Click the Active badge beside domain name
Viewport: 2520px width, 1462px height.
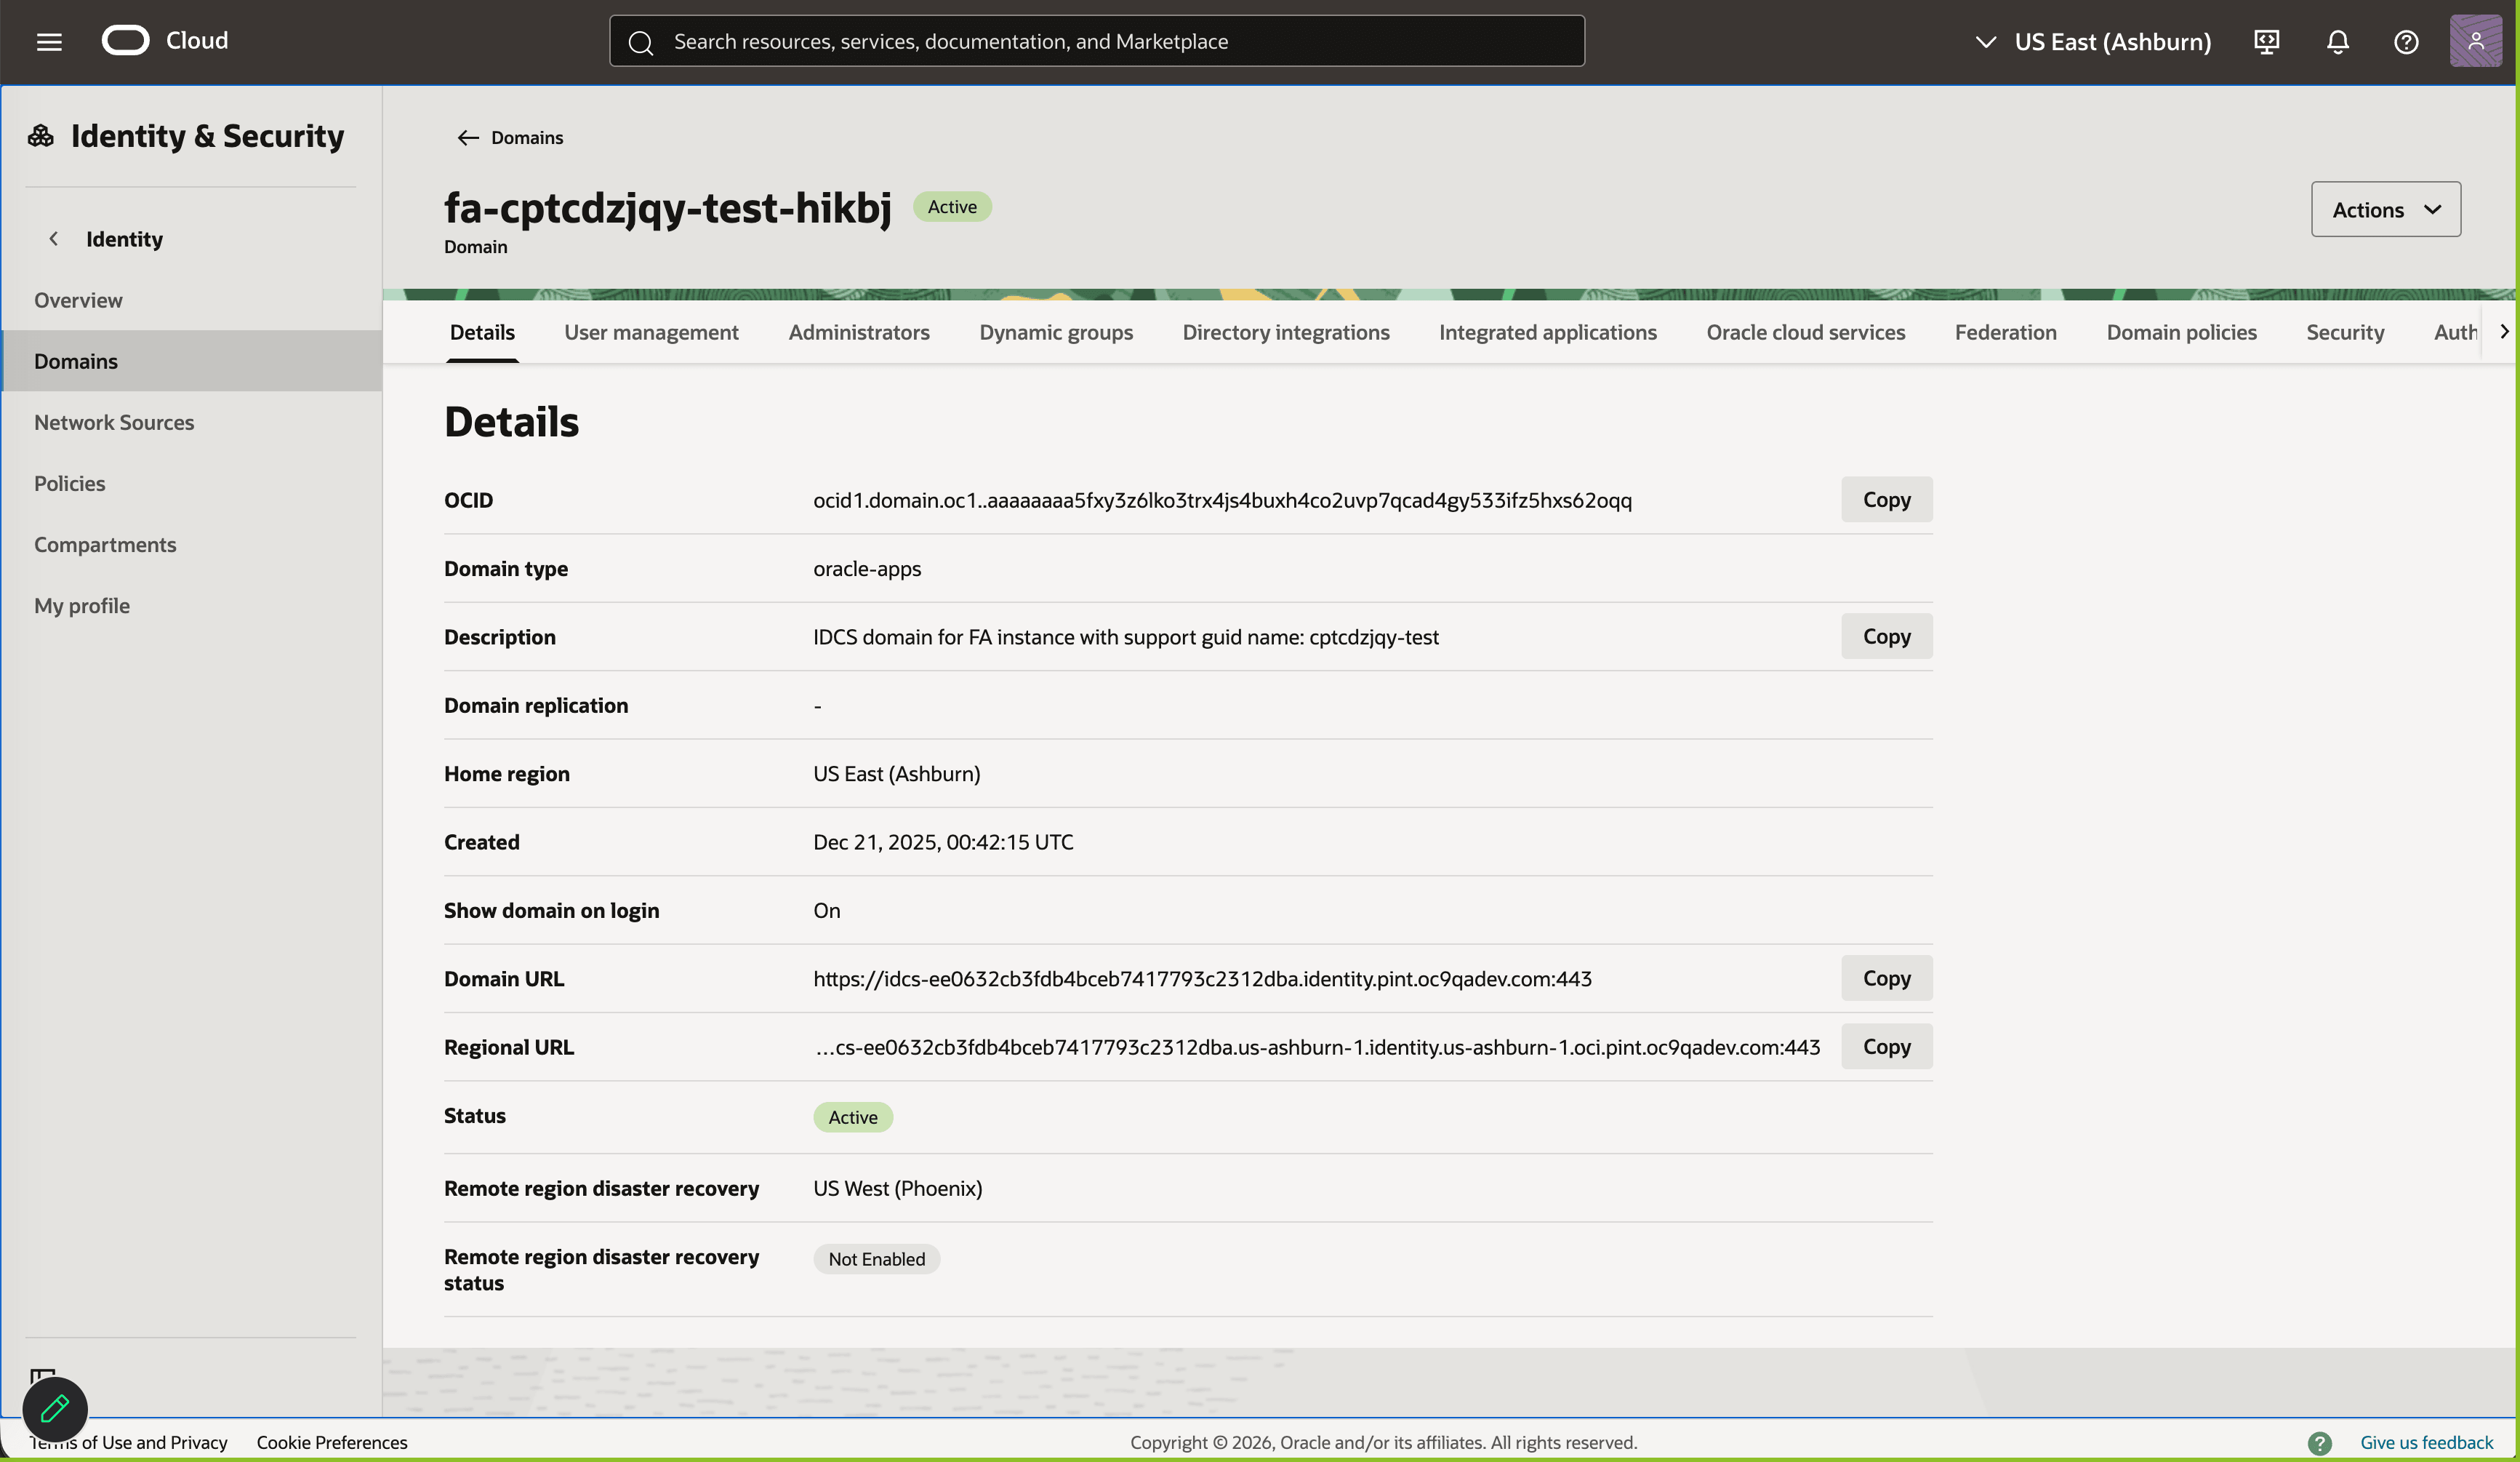click(x=952, y=207)
